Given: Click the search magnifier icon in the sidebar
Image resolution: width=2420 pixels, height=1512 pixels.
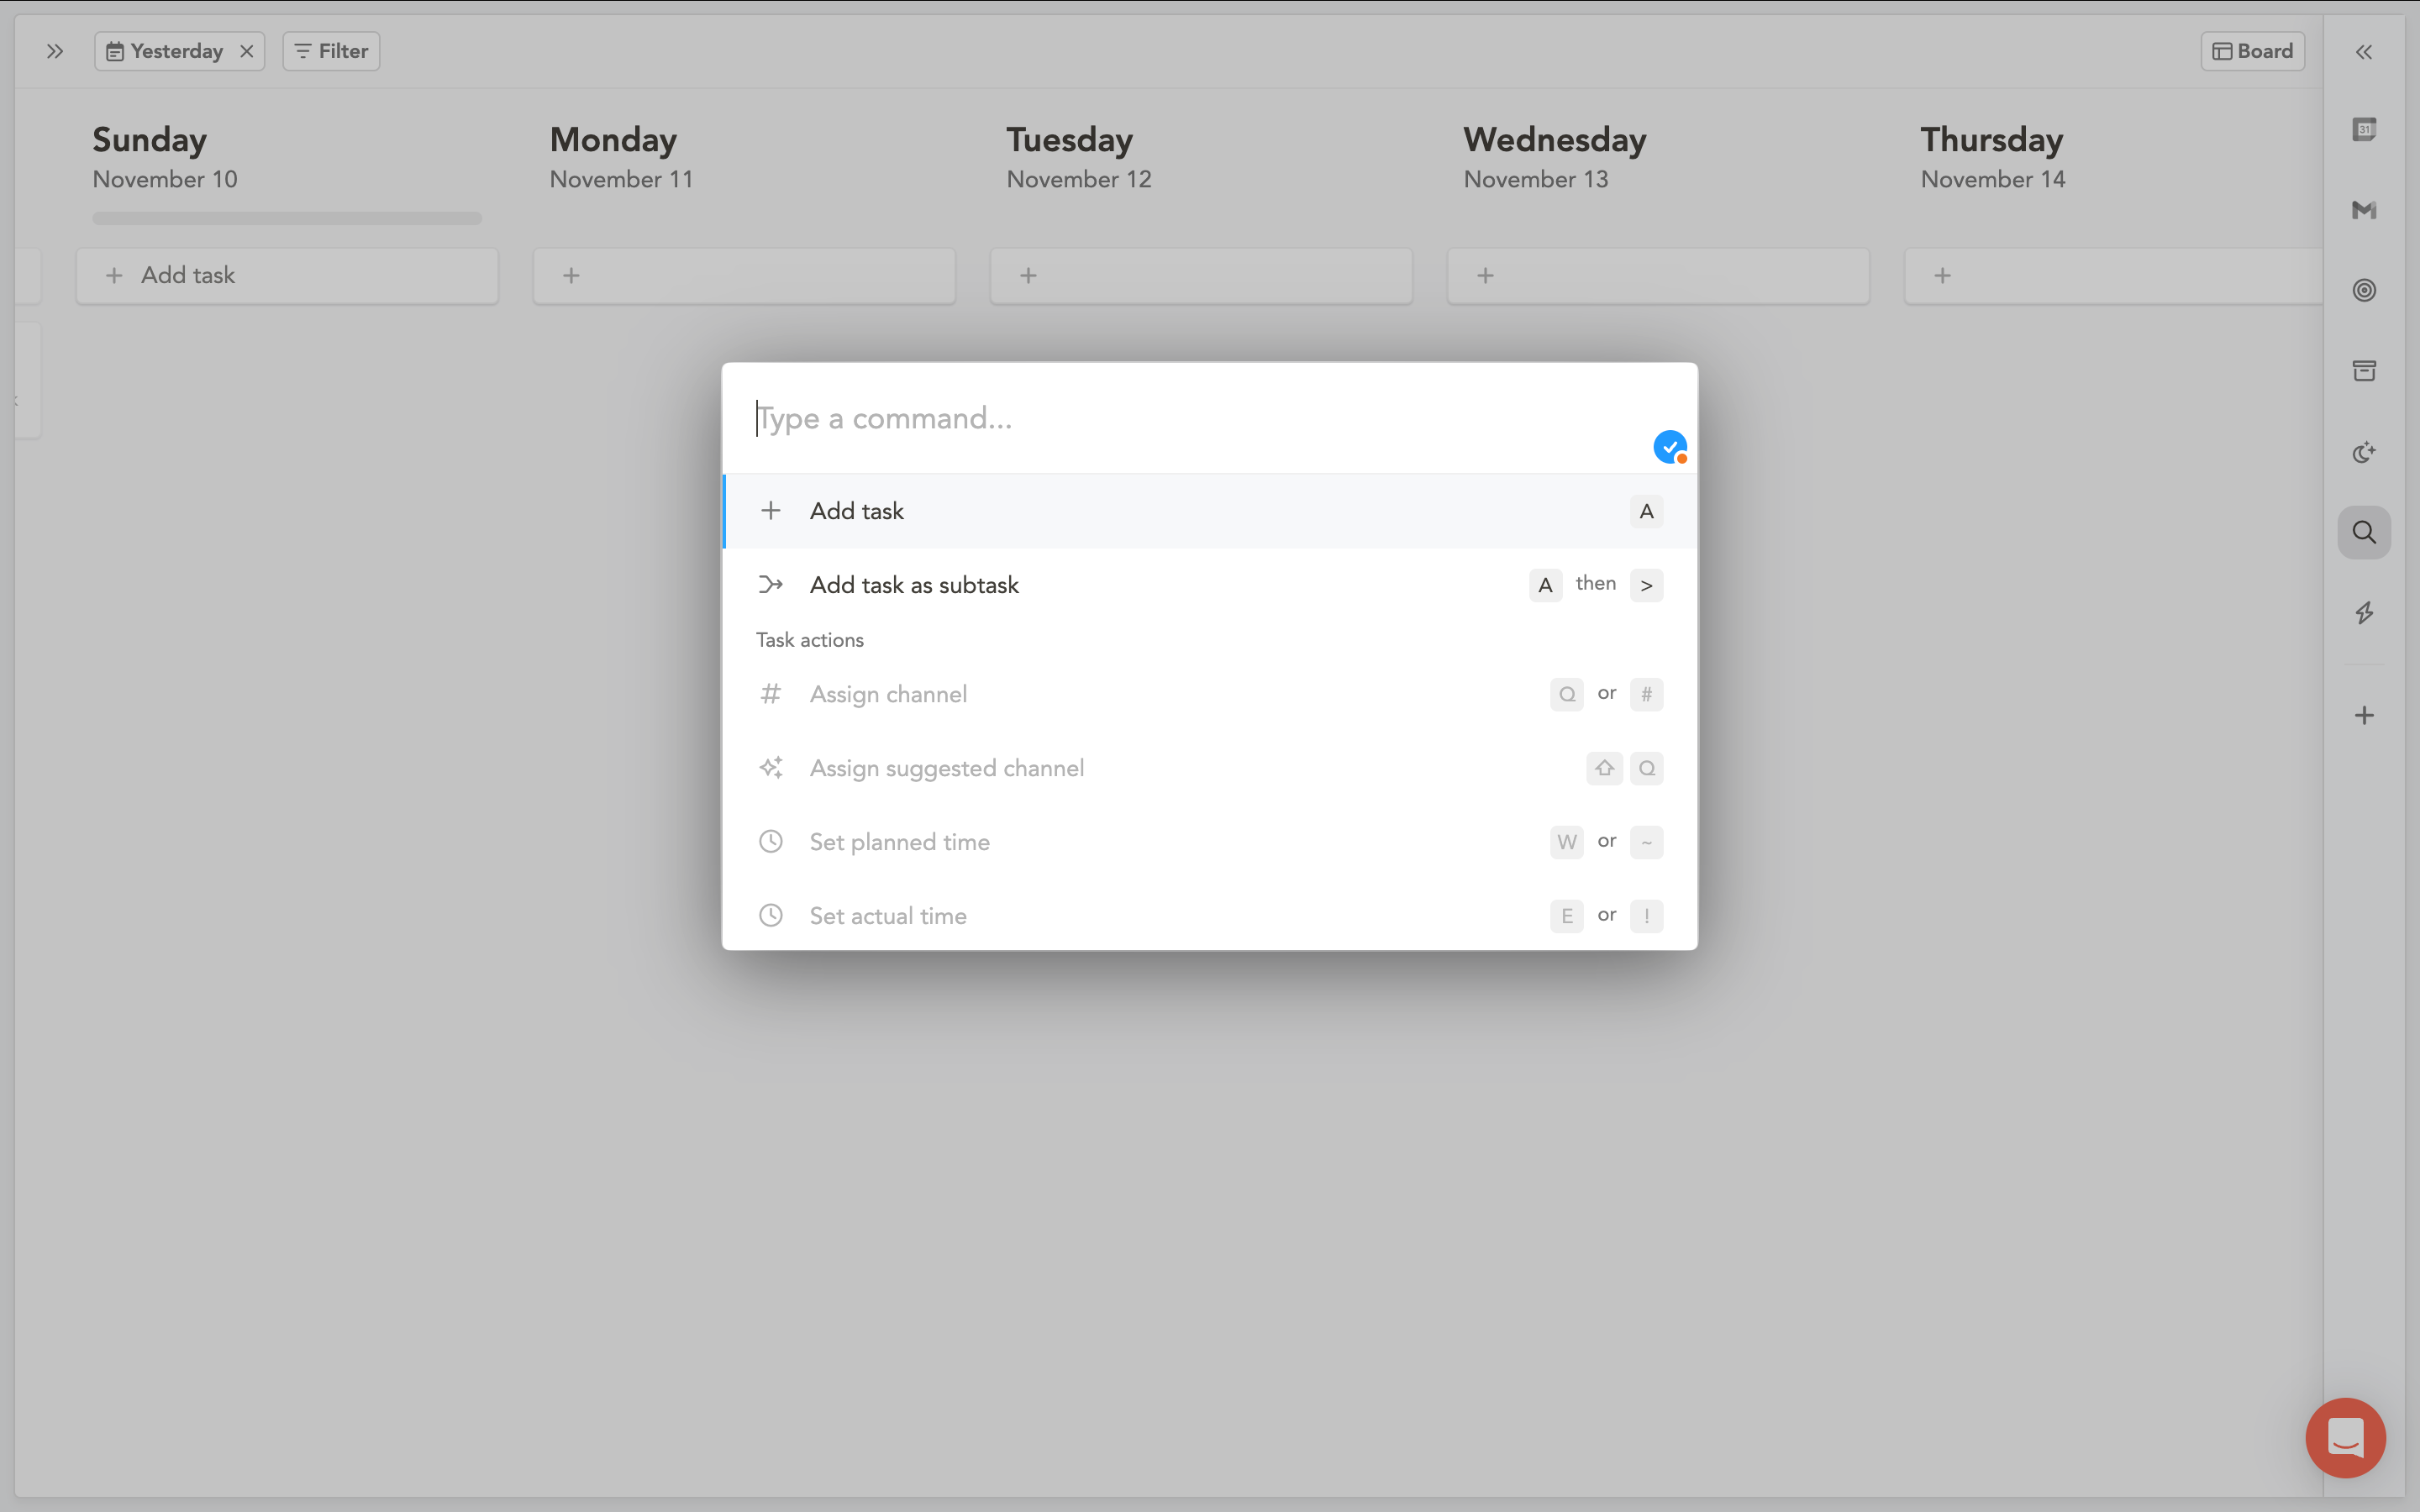Looking at the screenshot, I should tap(2364, 532).
